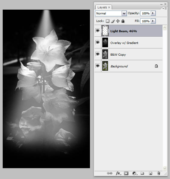Switch to the Layers tab
Image resolution: width=170 pixels, height=179 pixels.
102,8
